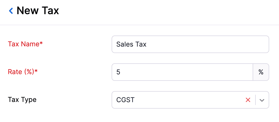The image size is (279, 122).
Task: Click the red Tax Name label
Action: [24, 44]
